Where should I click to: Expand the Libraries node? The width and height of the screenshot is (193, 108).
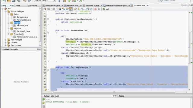(5, 43)
